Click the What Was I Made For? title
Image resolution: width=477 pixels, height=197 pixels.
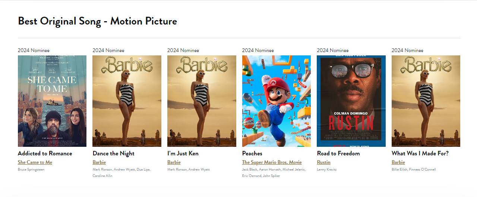tap(420, 154)
